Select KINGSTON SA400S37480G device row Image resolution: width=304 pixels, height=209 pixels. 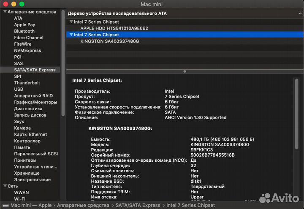coord(185,41)
